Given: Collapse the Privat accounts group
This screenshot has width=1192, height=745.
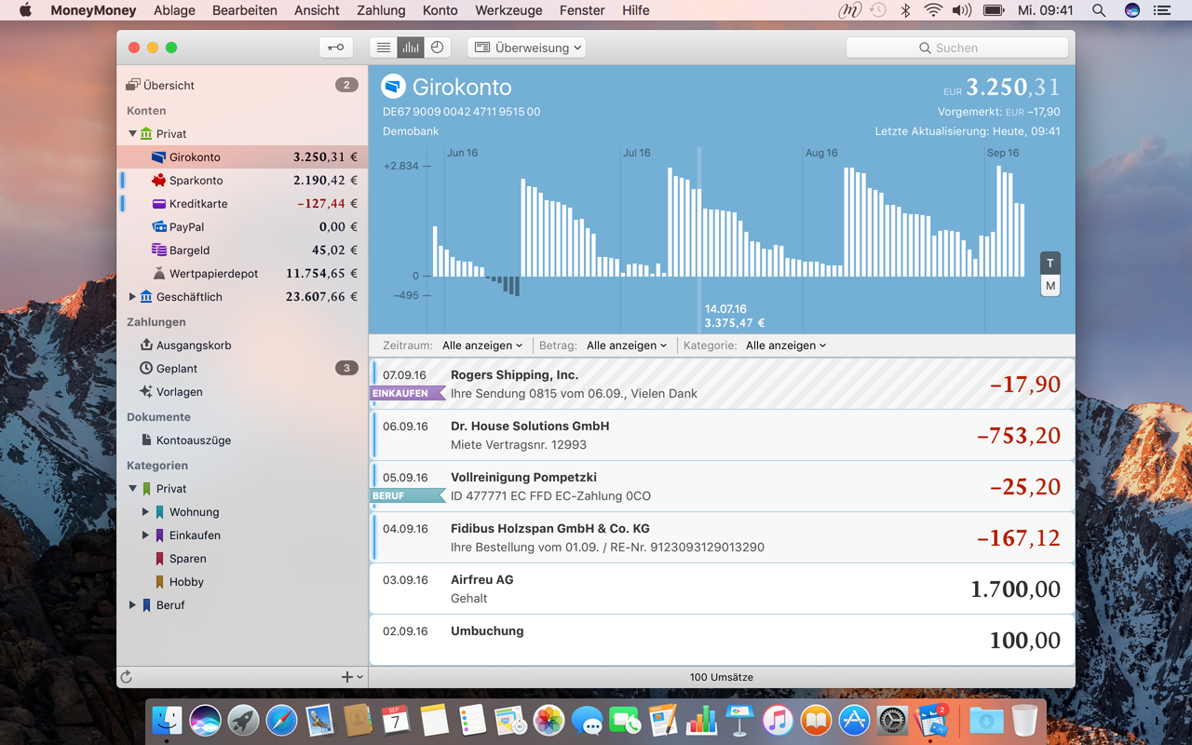Looking at the screenshot, I should tap(132, 134).
